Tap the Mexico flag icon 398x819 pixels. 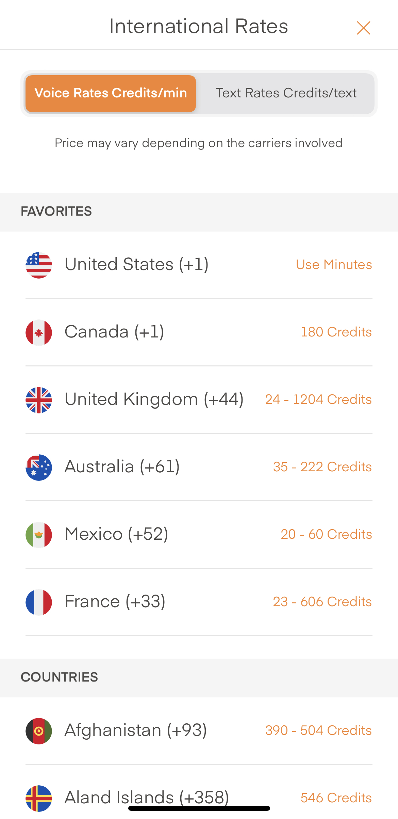click(39, 535)
